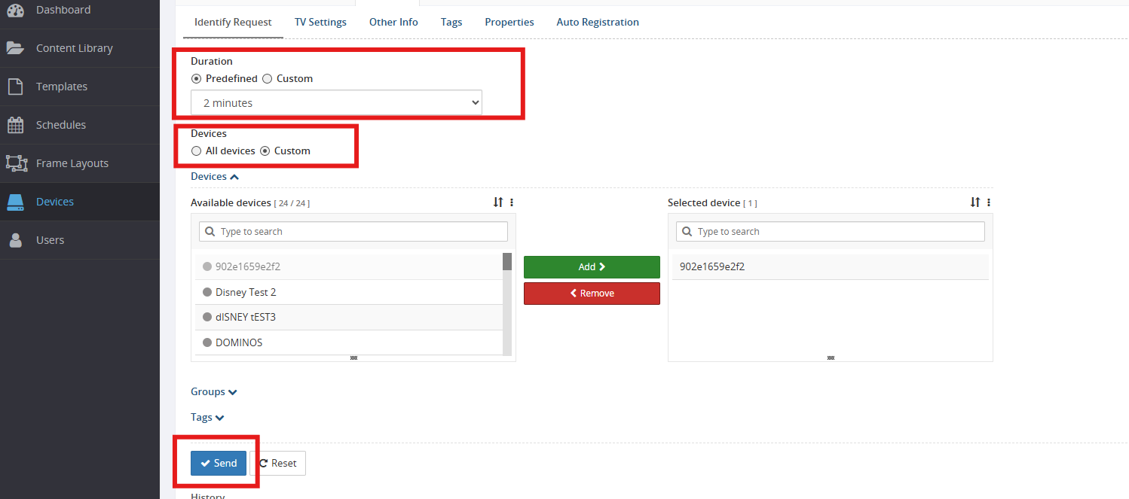
Task: Select the Custom duration radio button
Action: pyautogui.click(x=268, y=79)
